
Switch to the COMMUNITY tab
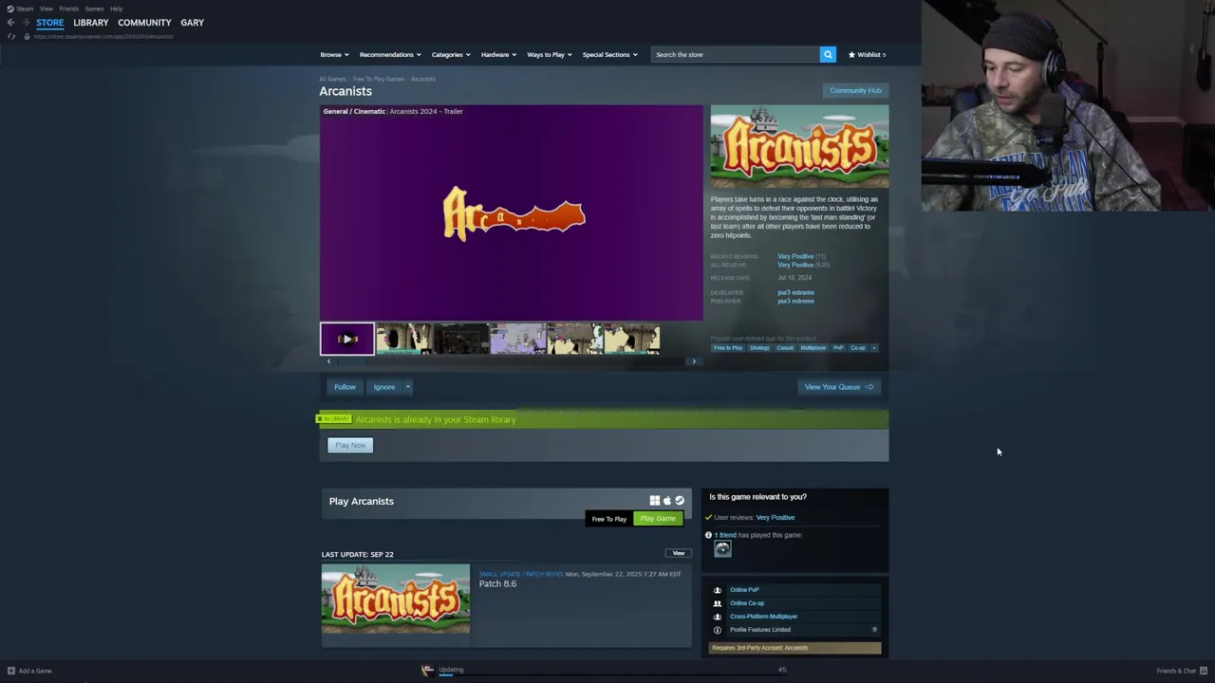click(x=144, y=23)
